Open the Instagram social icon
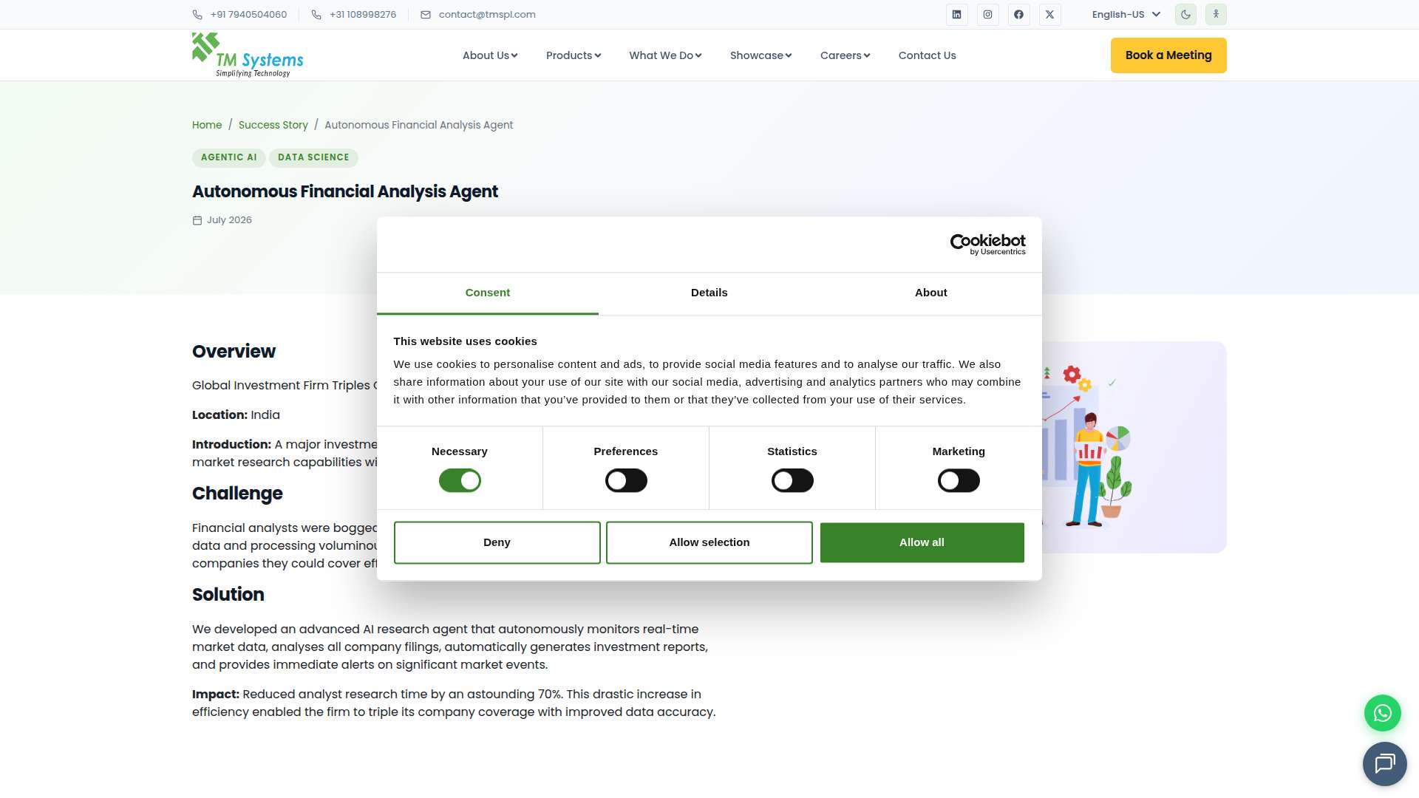Viewport: 1419px width, 798px height. click(x=987, y=15)
